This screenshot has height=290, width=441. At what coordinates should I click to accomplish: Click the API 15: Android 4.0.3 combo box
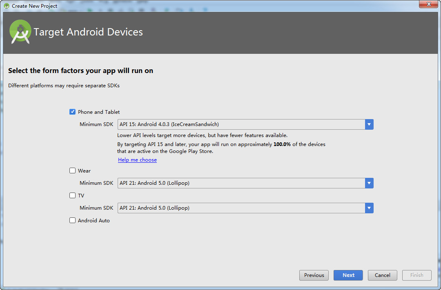pyautogui.click(x=245, y=124)
